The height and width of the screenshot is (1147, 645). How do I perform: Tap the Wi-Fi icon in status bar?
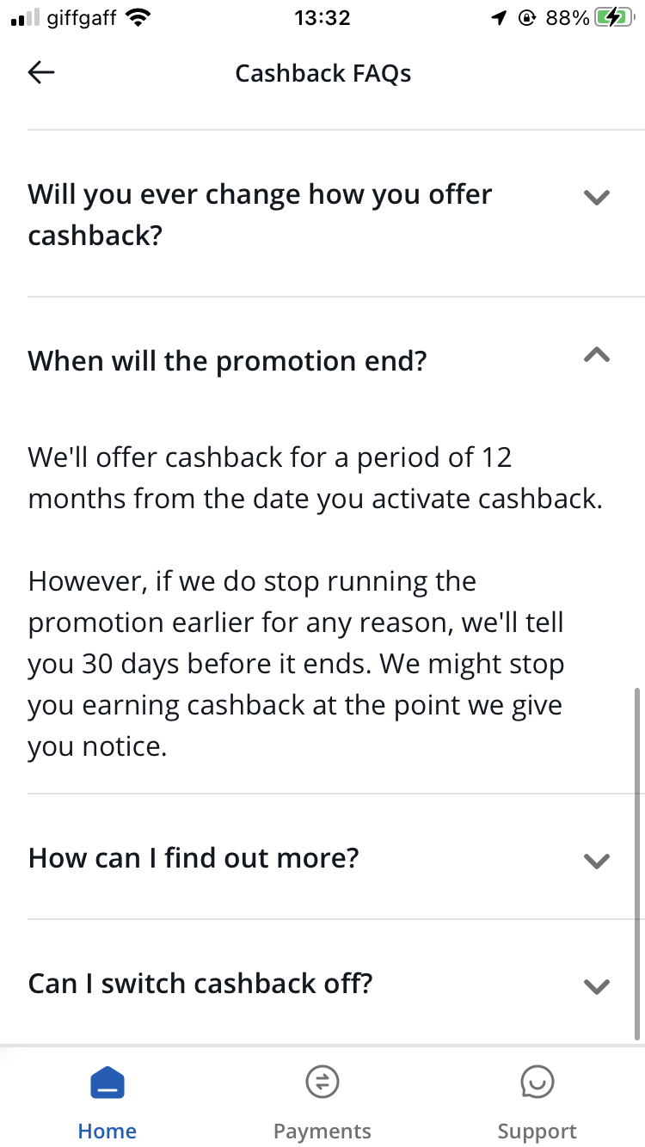click(136, 18)
